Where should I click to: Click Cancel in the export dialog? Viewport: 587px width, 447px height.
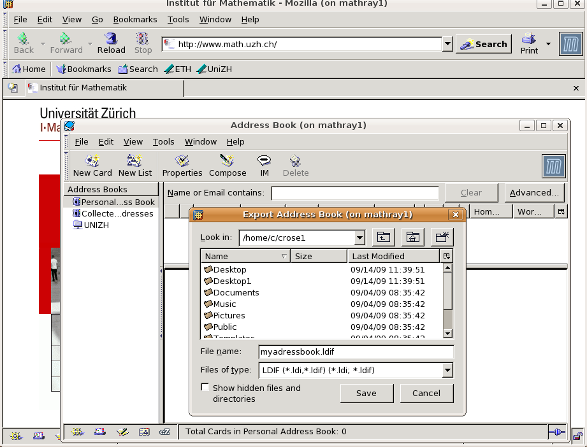pyautogui.click(x=426, y=393)
